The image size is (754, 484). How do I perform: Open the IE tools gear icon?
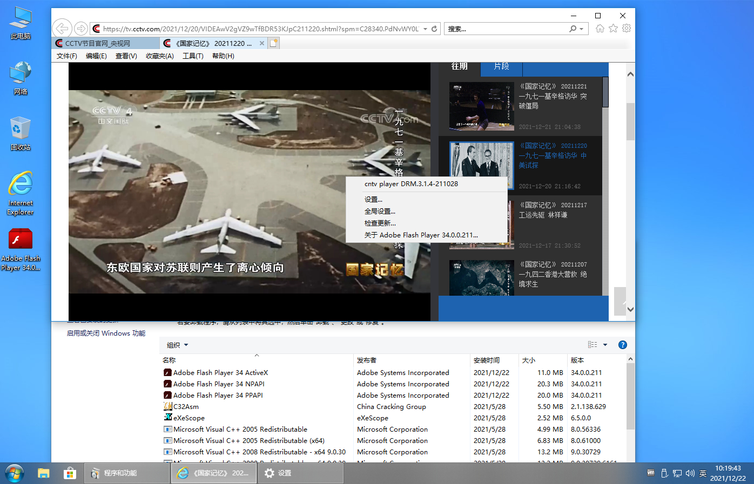(x=627, y=29)
